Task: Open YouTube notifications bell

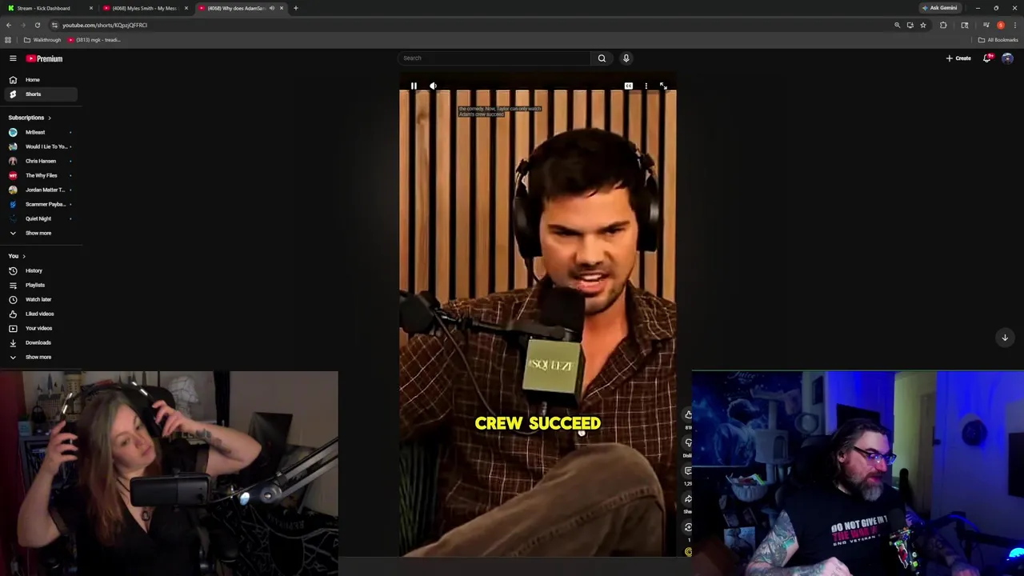Action: coord(987,58)
